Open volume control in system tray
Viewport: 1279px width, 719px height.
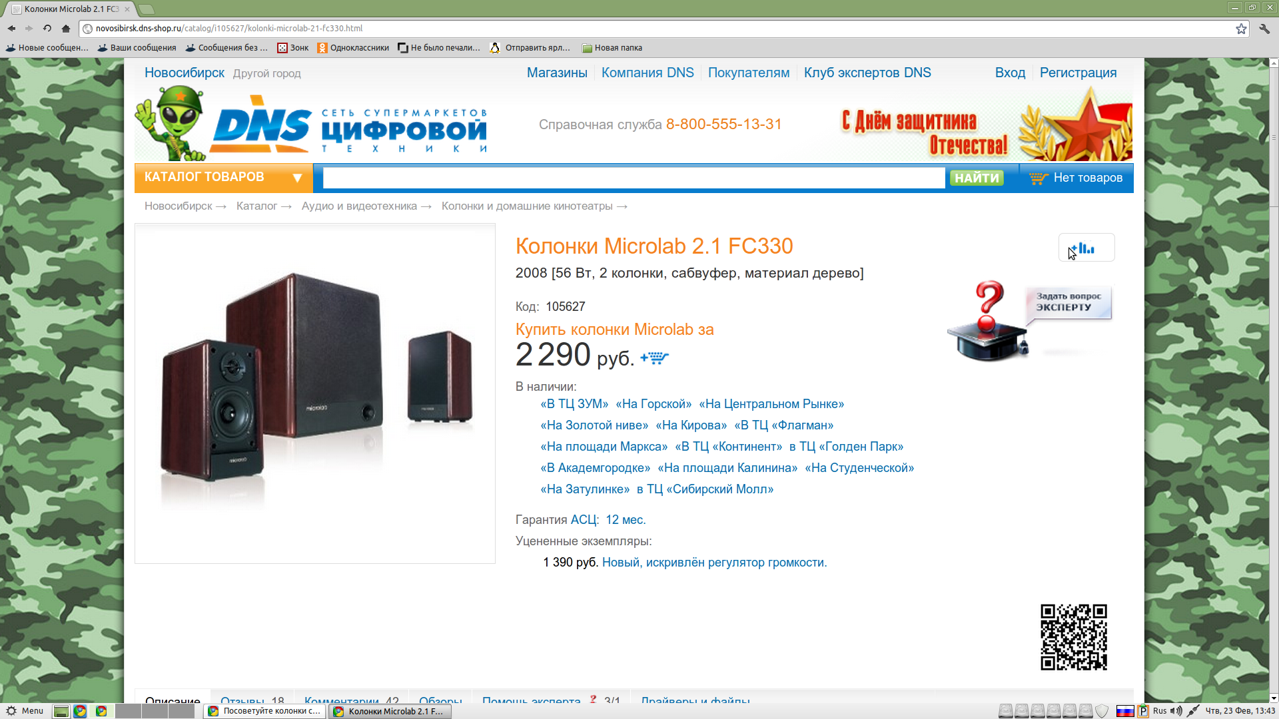[x=1176, y=711]
